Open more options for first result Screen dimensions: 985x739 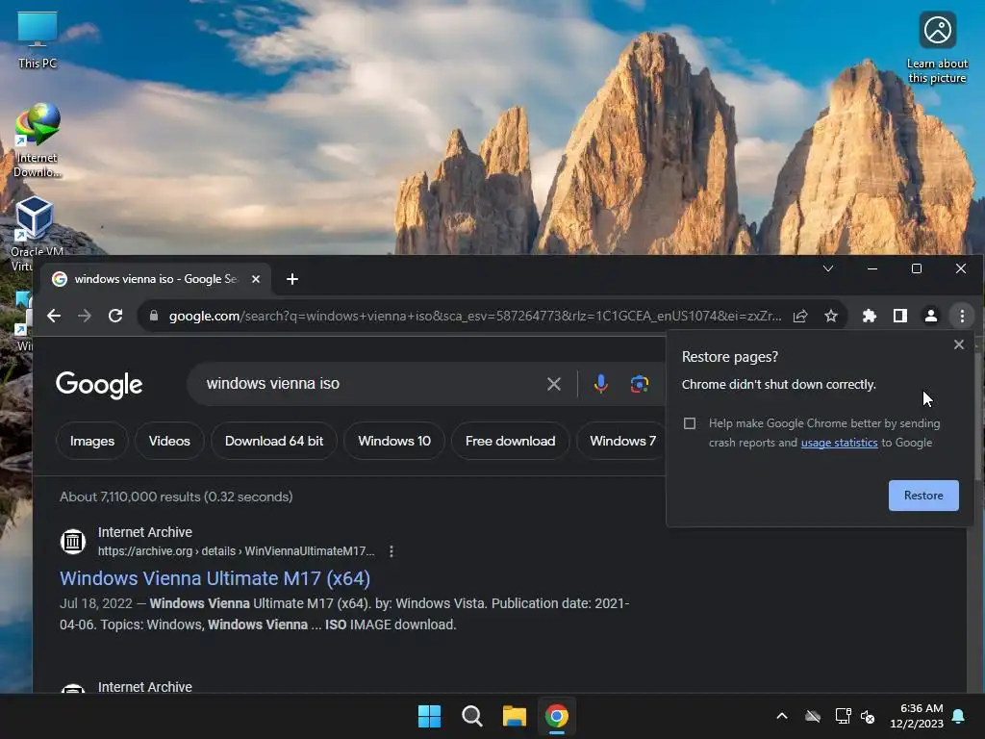point(391,551)
